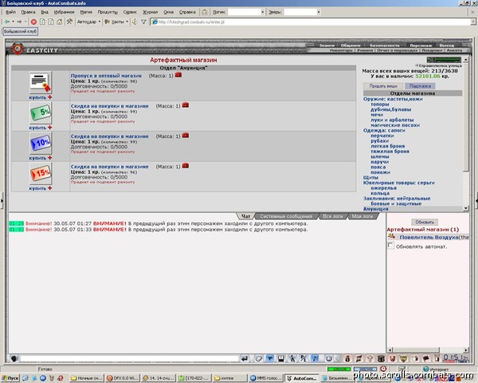Click red gift icon in the 15% discount row
478x383 pixels.
pyautogui.click(x=186, y=166)
